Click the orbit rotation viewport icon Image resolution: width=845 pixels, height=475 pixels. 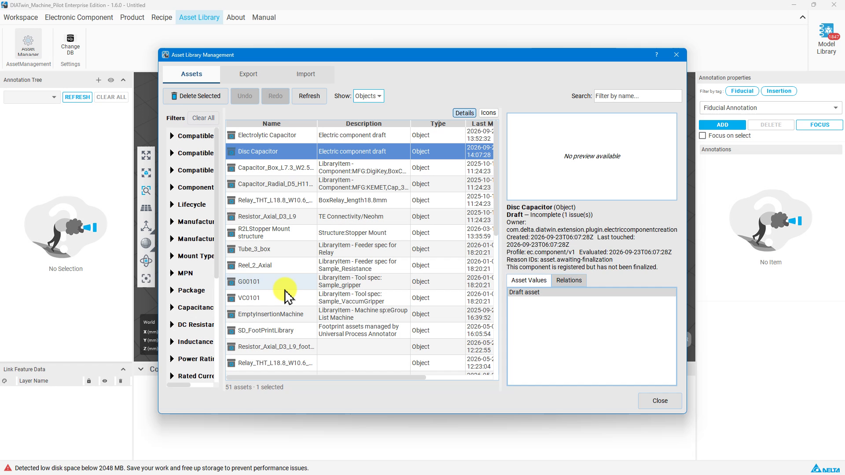146,261
